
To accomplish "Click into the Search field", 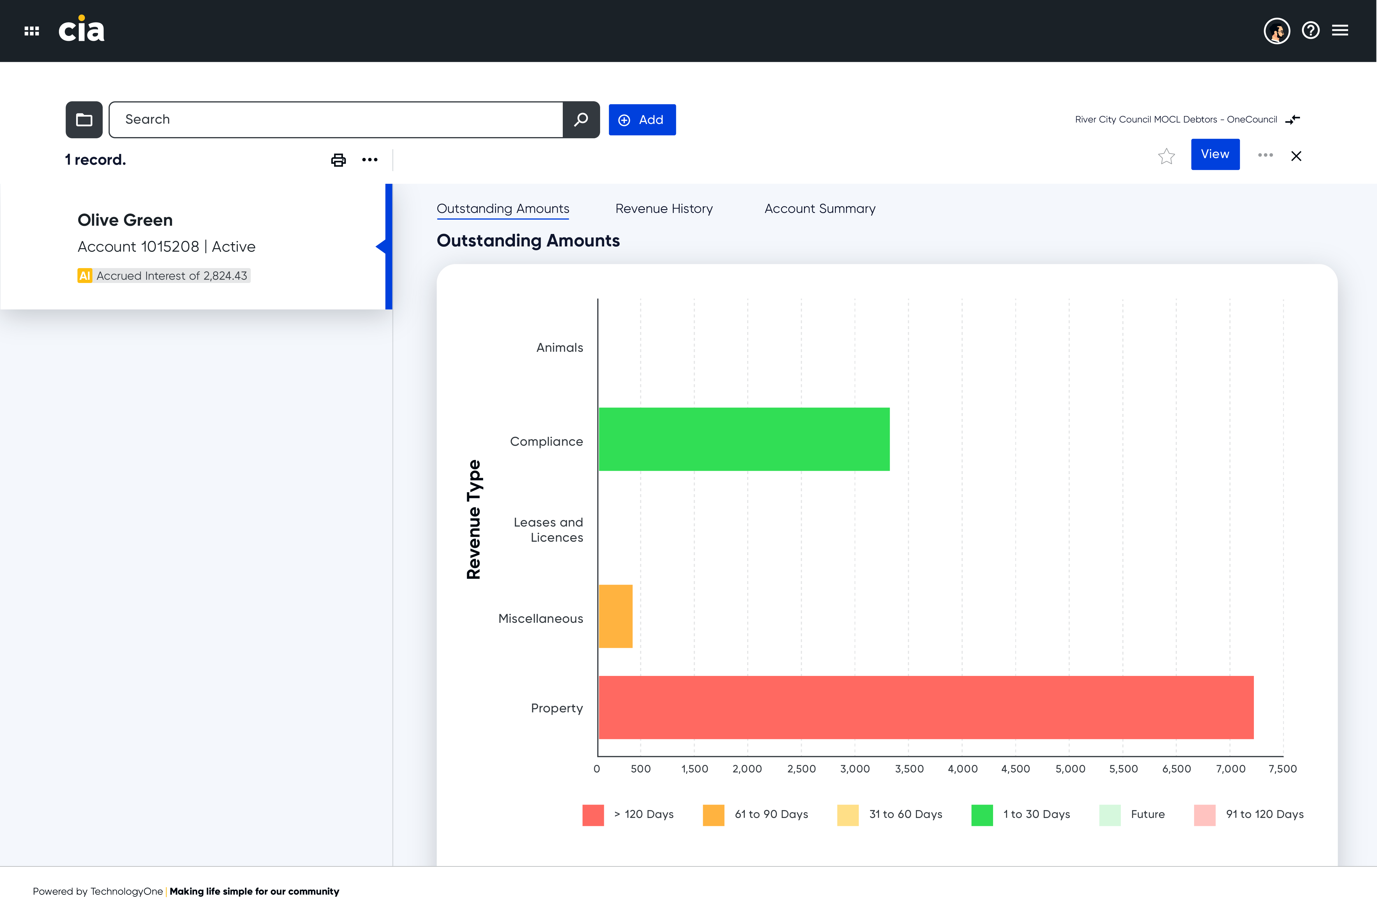I will (336, 120).
